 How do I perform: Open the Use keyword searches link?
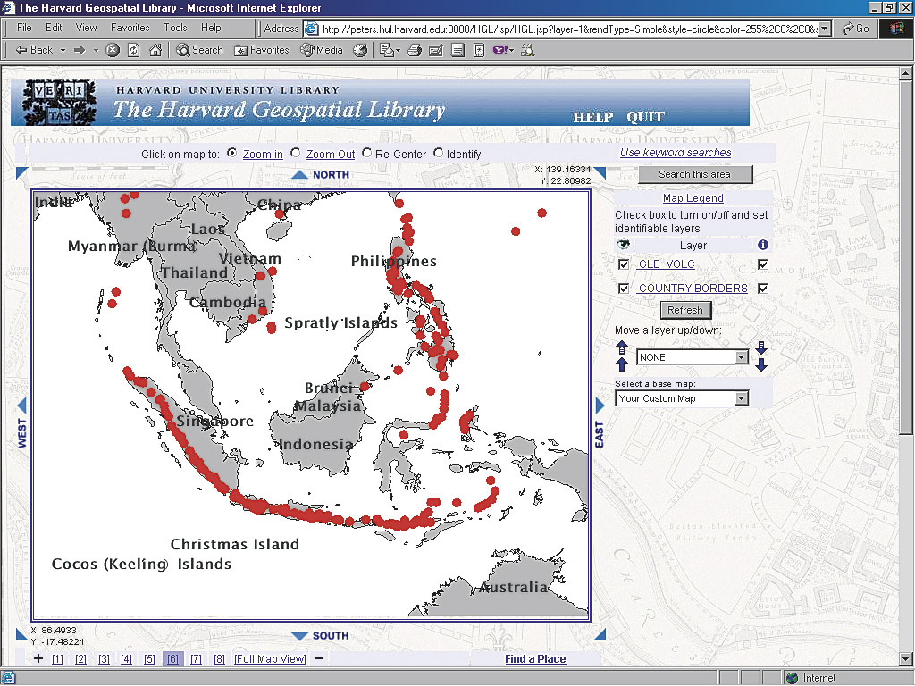(676, 152)
